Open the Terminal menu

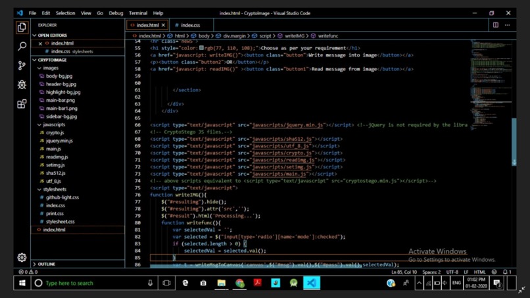138,13
